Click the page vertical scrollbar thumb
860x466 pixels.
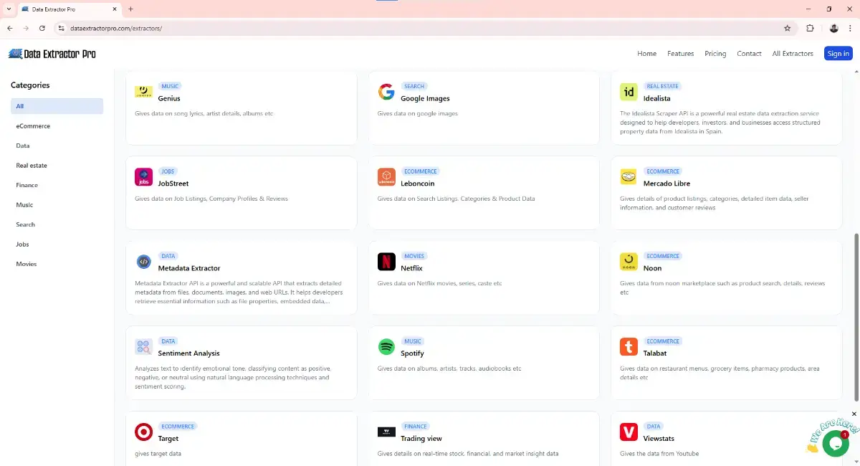(856, 318)
